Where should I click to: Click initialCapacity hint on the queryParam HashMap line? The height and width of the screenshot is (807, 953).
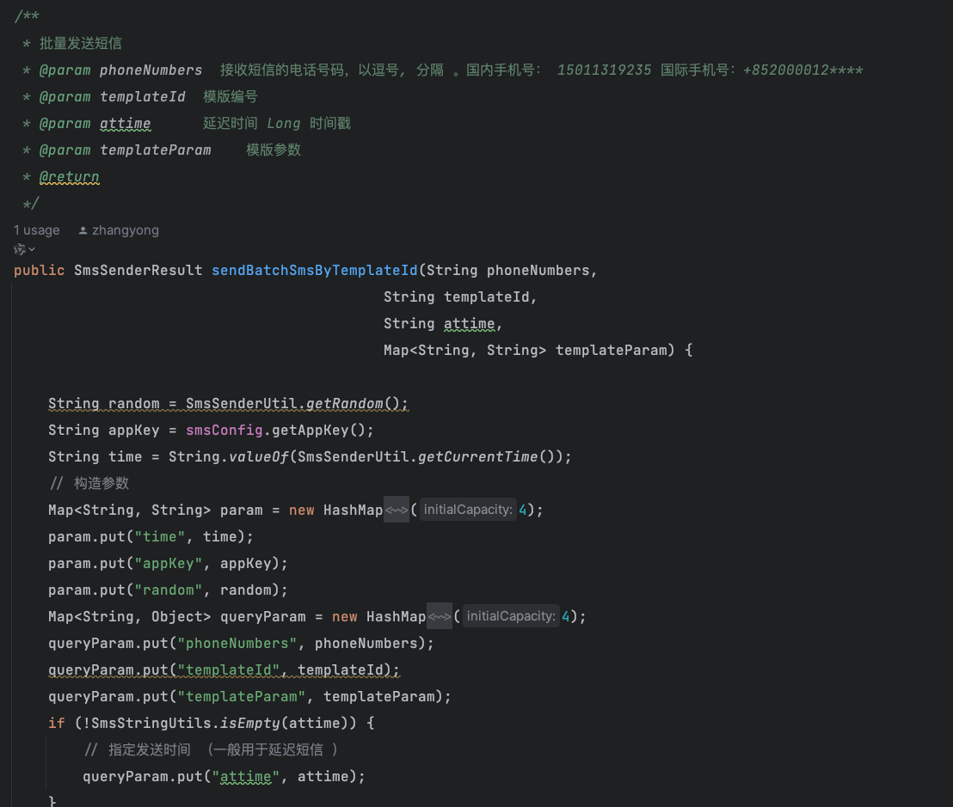click(511, 617)
